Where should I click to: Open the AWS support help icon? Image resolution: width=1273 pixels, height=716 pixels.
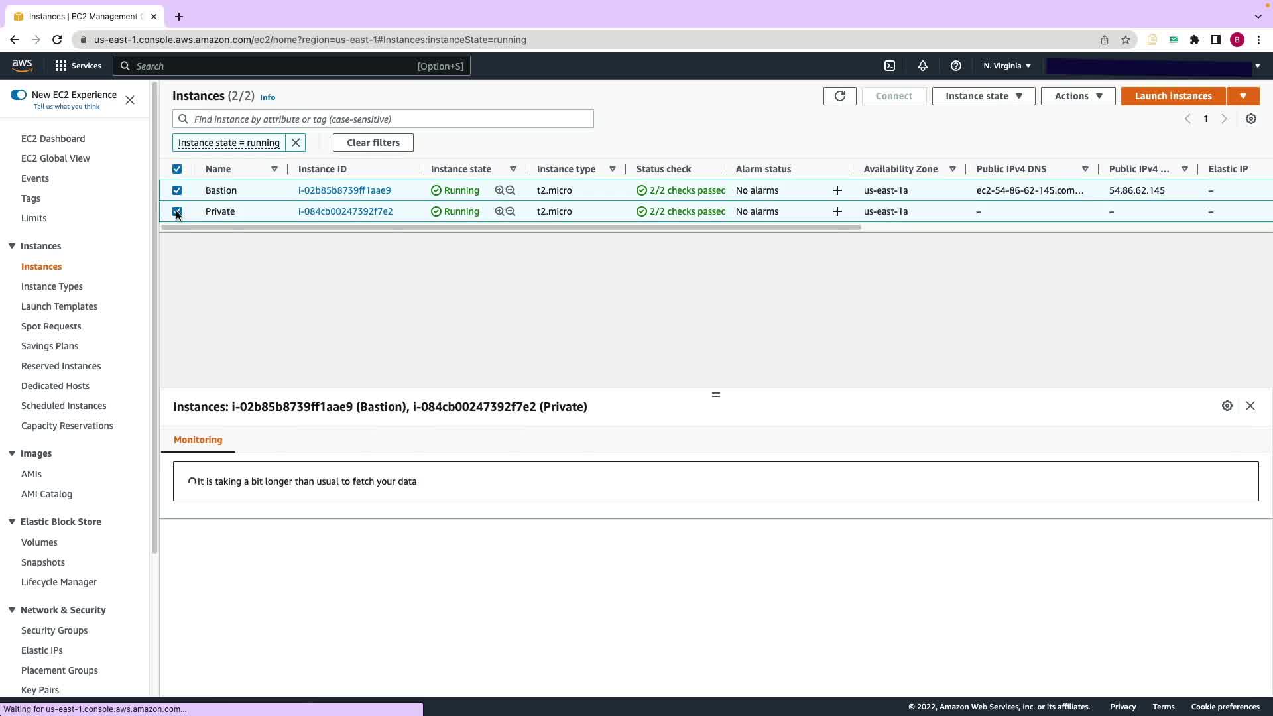pyautogui.click(x=955, y=66)
